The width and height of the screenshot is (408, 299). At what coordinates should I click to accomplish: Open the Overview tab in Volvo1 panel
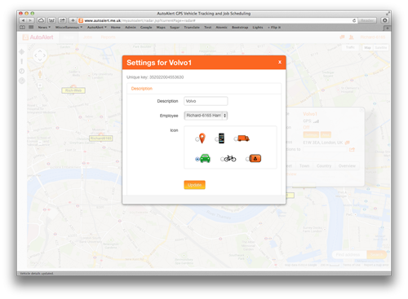coord(347,165)
